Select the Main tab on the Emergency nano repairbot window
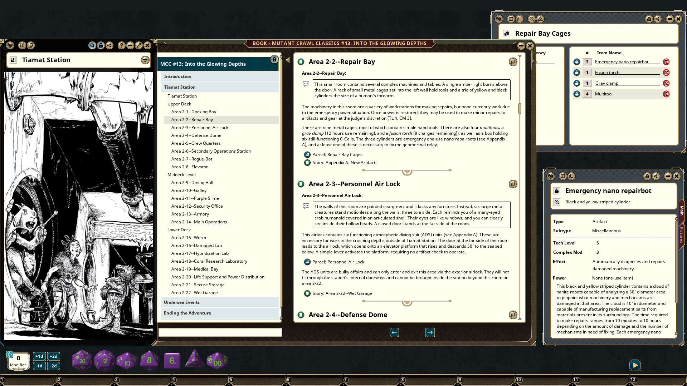The image size is (687, 386). pyautogui.click(x=681, y=210)
